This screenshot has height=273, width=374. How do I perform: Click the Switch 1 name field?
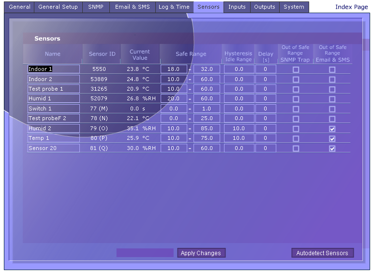tap(53, 109)
